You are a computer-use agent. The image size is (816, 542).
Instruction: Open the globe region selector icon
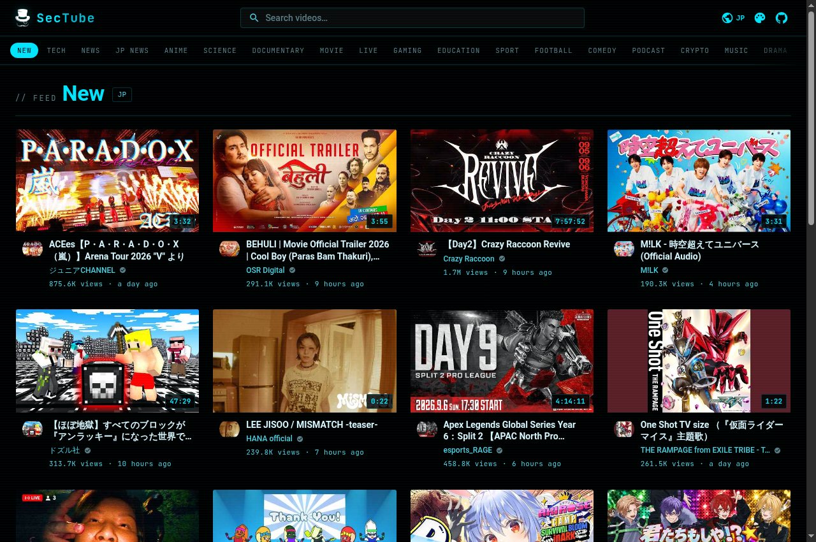(727, 18)
